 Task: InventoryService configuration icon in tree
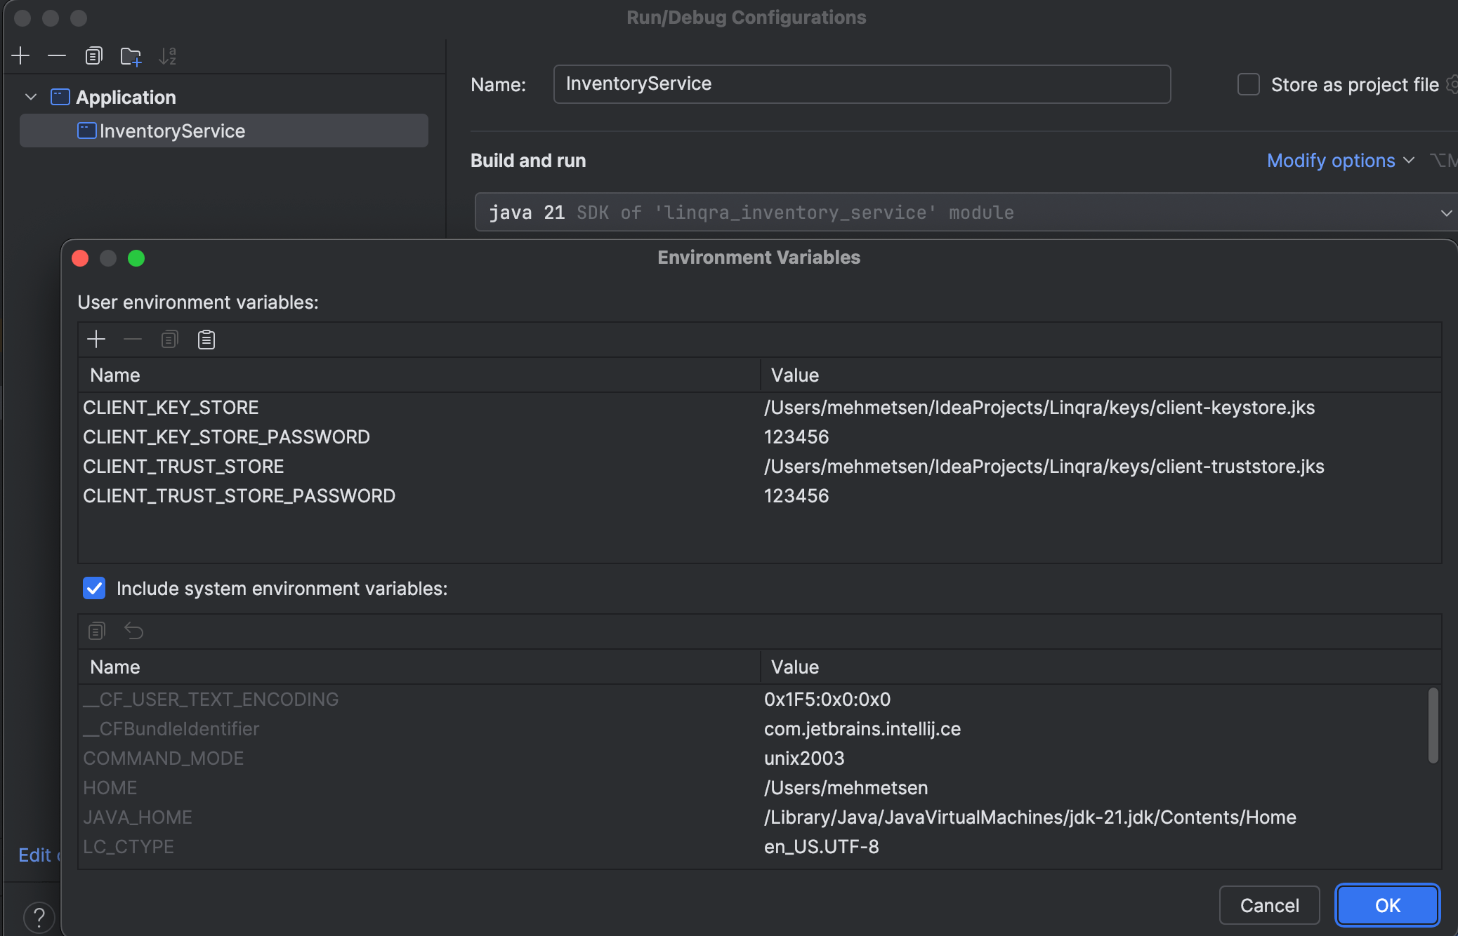(x=86, y=131)
